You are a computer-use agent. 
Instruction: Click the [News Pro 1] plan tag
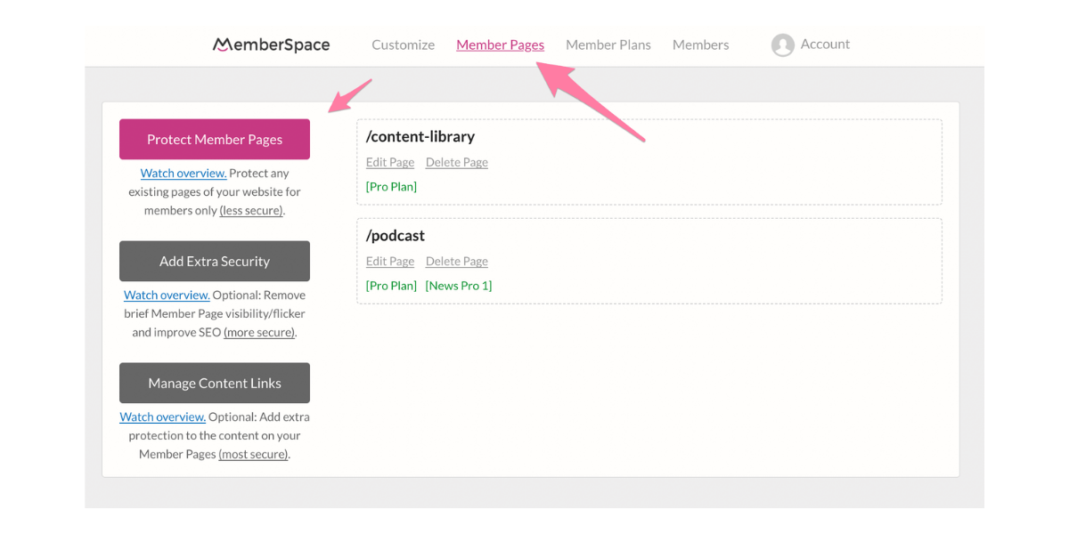click(x=459, y=286)
